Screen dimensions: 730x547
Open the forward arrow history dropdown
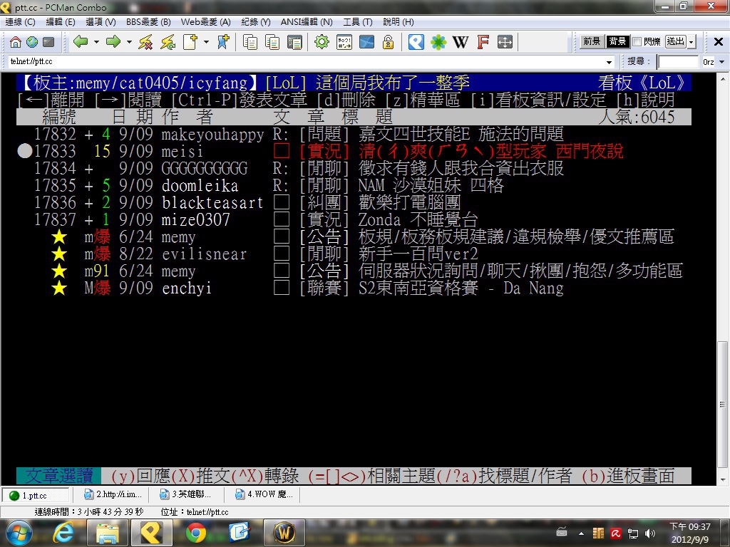click(x=129, y=42)
